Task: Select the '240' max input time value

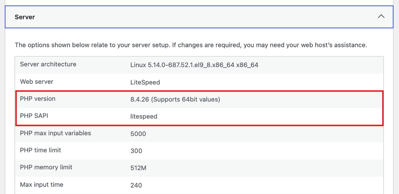Action: tap(136, 185)
